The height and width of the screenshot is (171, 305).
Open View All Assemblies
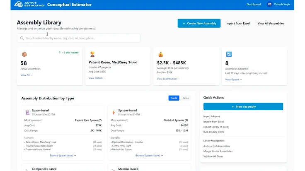[271, 24]
